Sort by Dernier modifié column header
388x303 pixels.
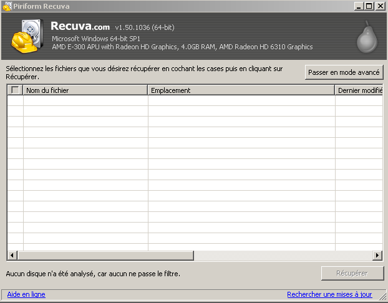359,90
